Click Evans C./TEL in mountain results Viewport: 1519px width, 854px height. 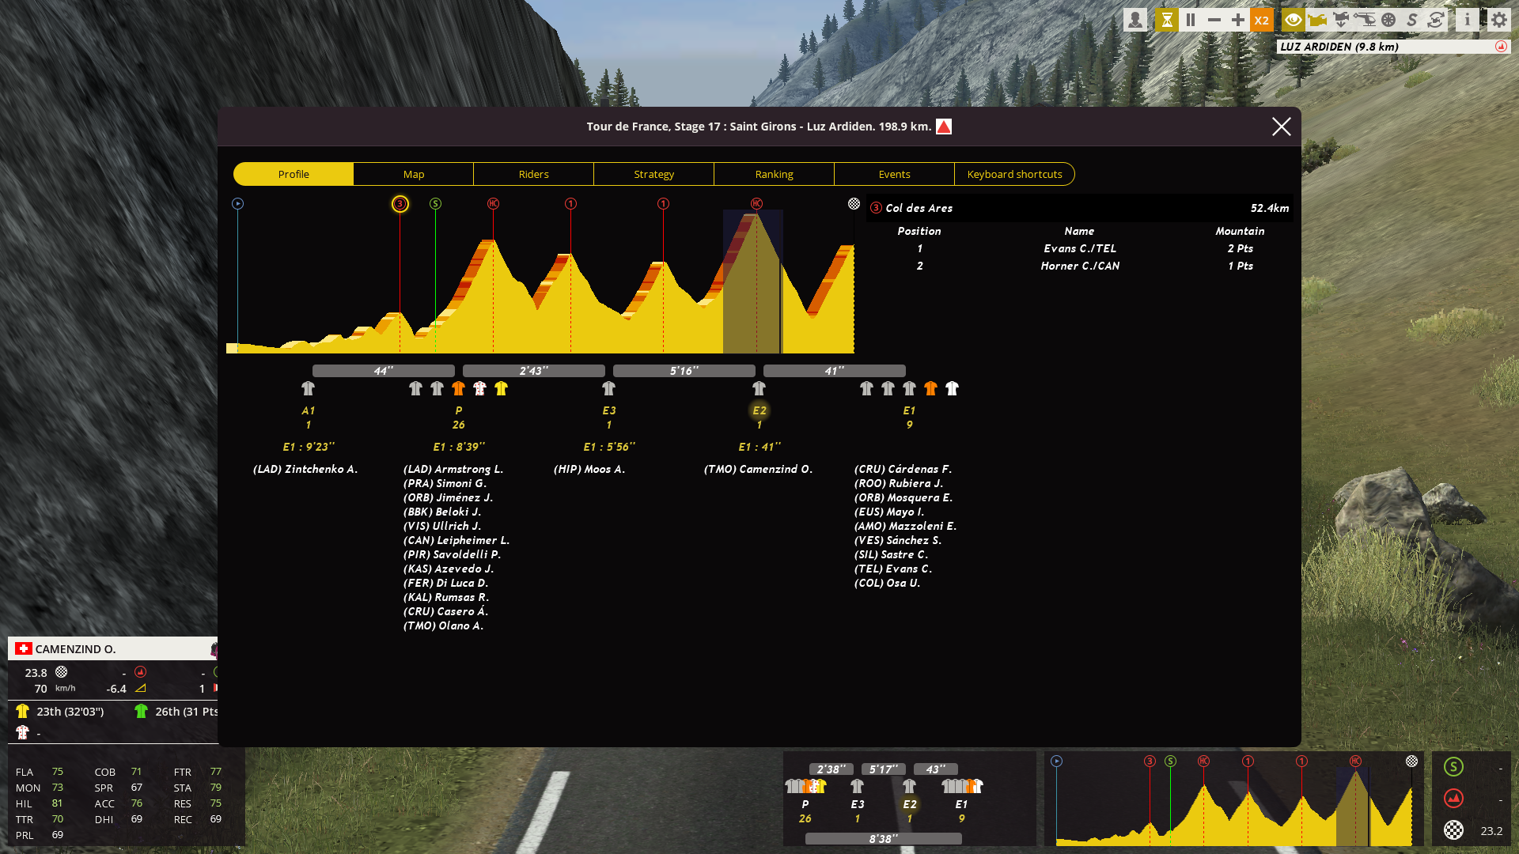[x=1080, y=248]
